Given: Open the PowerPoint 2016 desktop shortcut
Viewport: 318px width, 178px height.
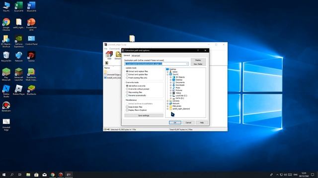Looking at the screenshot, I should [x=31, y=24].
